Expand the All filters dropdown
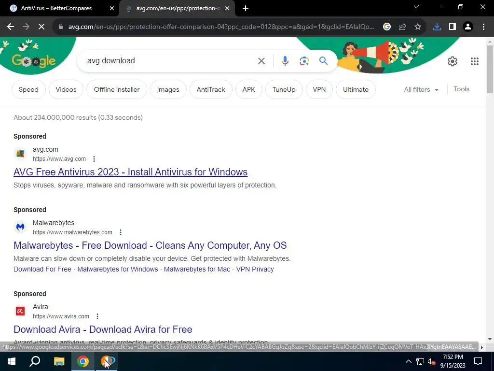 (x=421, y=89)
